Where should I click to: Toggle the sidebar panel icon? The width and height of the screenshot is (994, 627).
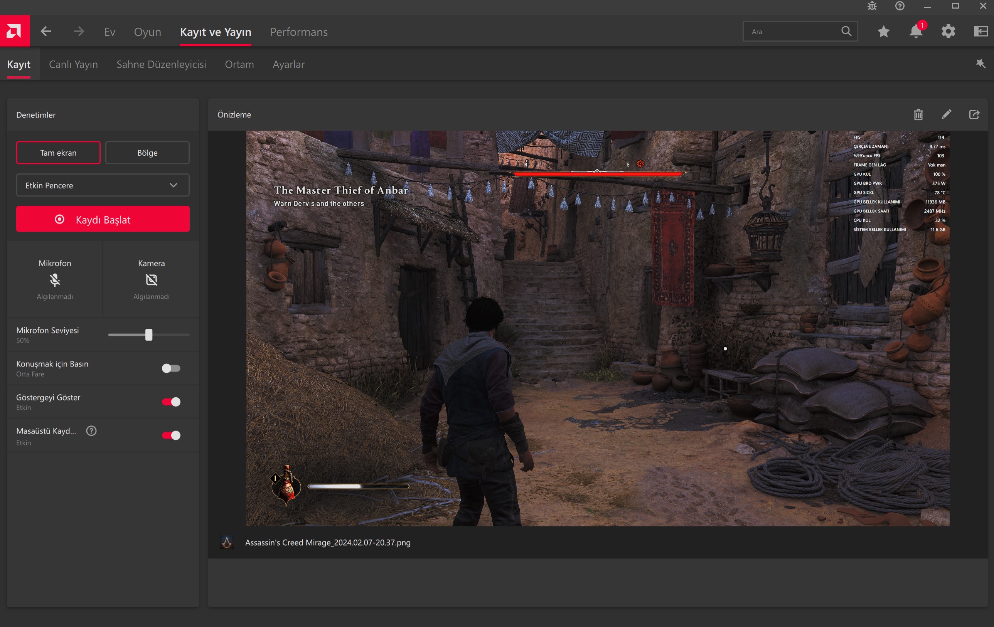click(x=981, y=31)
